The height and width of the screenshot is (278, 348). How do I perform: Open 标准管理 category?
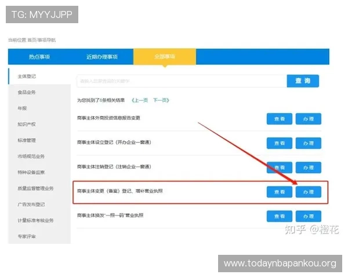[27, 140]
